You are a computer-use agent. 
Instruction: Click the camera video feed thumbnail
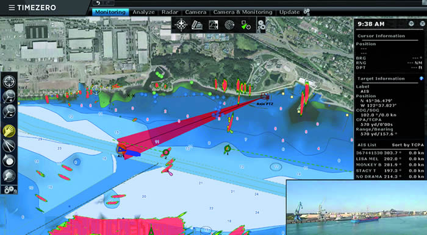356,207
